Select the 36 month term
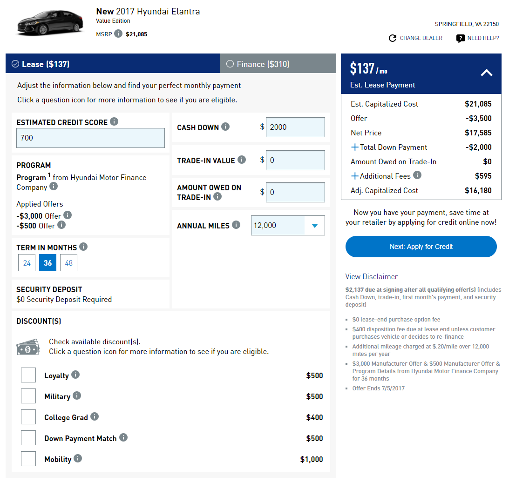Screen dimensions: 509x482 click(x=48, y=263)
